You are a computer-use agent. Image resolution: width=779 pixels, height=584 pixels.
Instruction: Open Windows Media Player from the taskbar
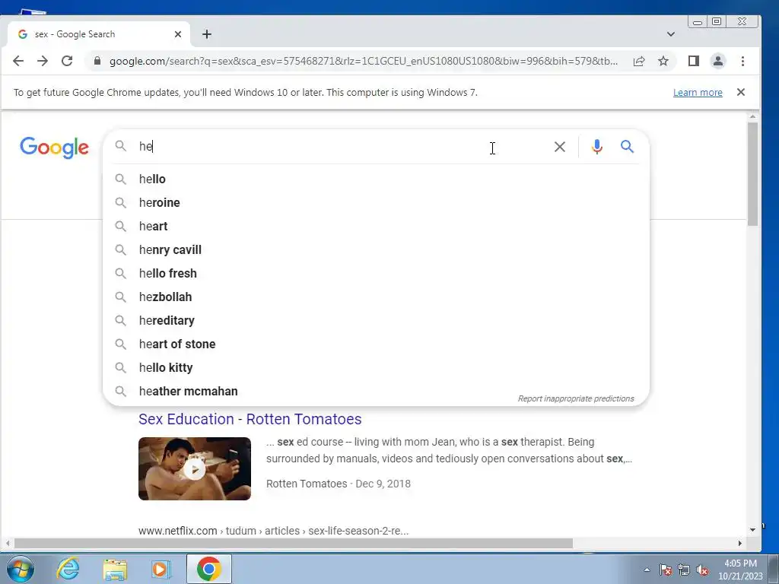pos(161,569)
